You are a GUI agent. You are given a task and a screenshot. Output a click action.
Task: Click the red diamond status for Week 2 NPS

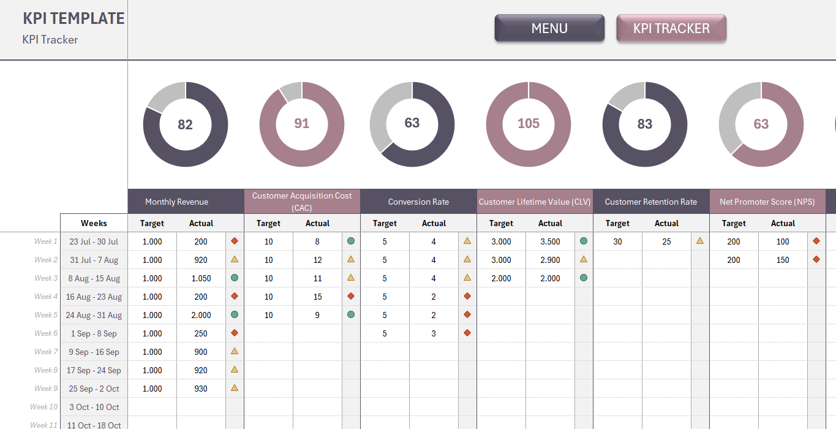tap(816, 260)
